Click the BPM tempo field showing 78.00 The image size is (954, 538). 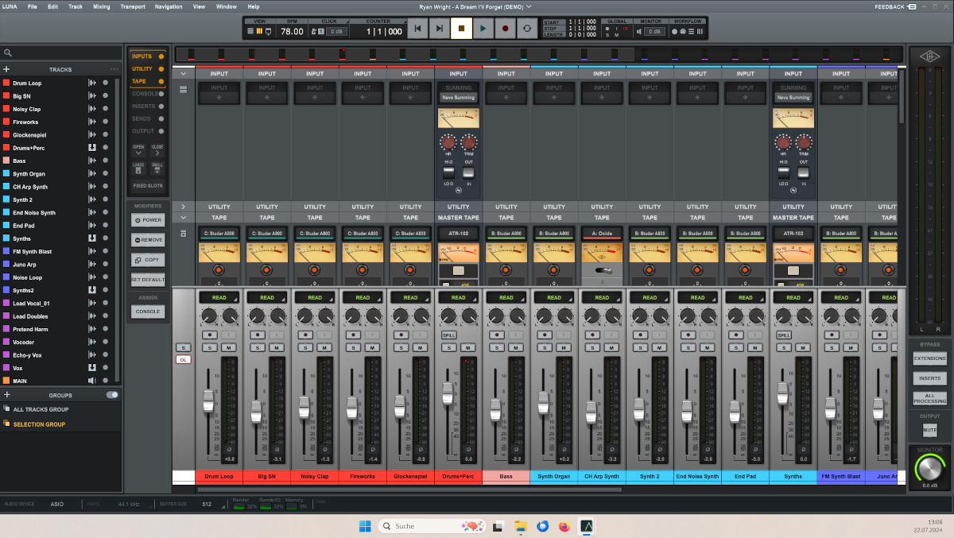(x=292, y=32)
